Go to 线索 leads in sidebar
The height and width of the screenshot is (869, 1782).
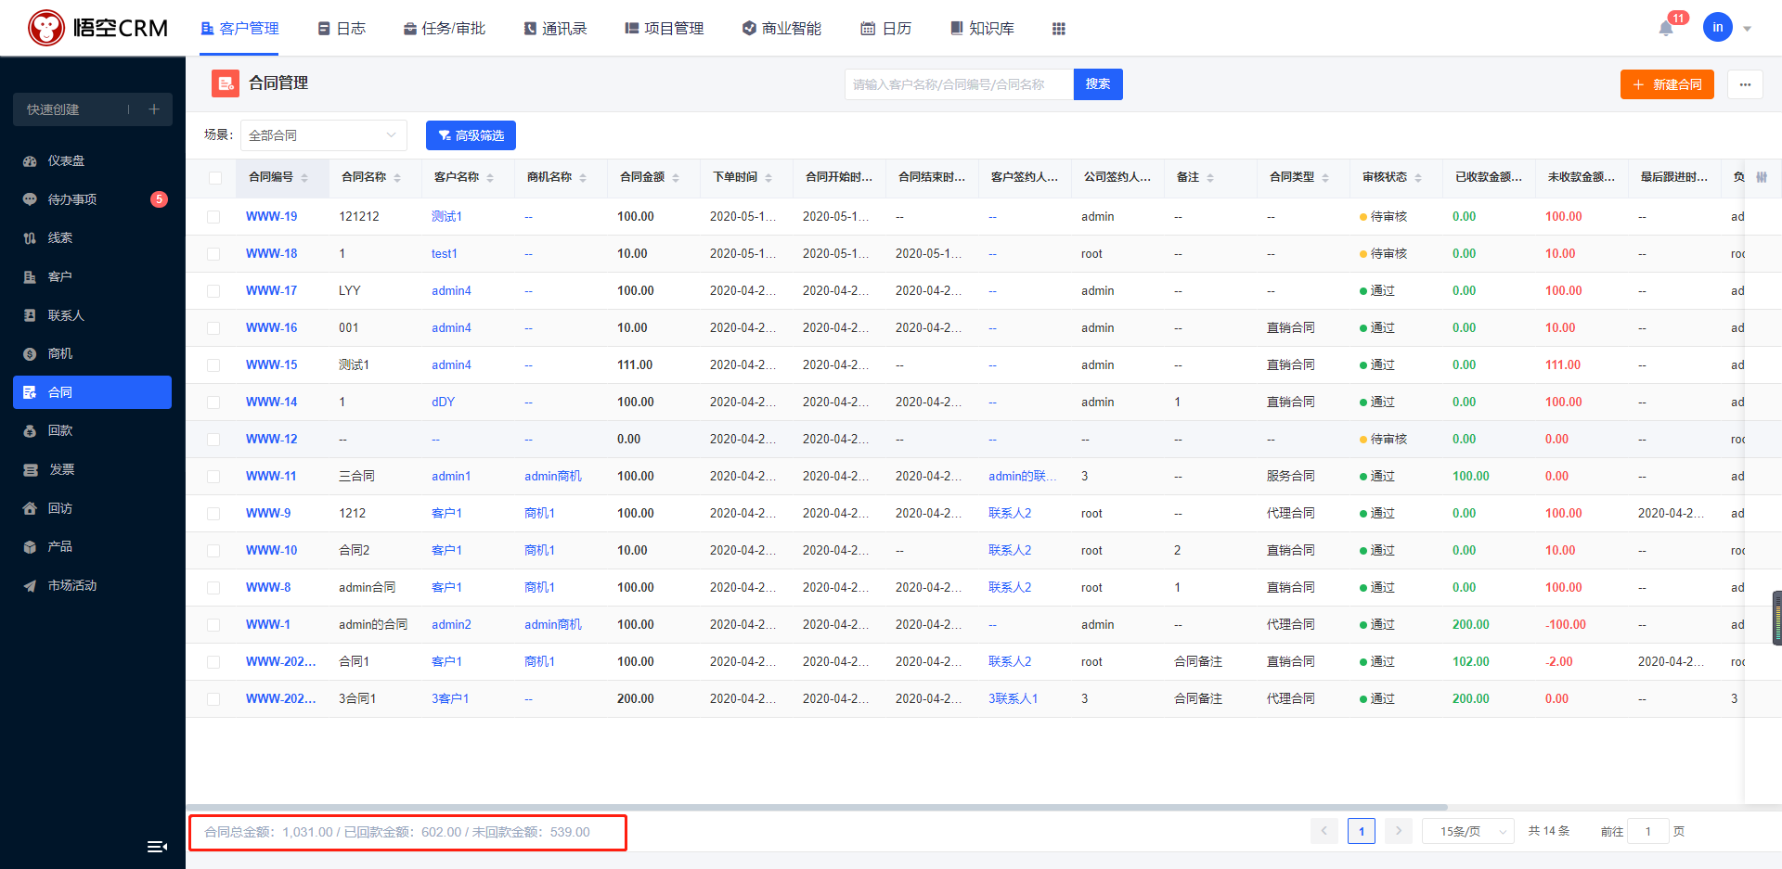click(93, 238)
